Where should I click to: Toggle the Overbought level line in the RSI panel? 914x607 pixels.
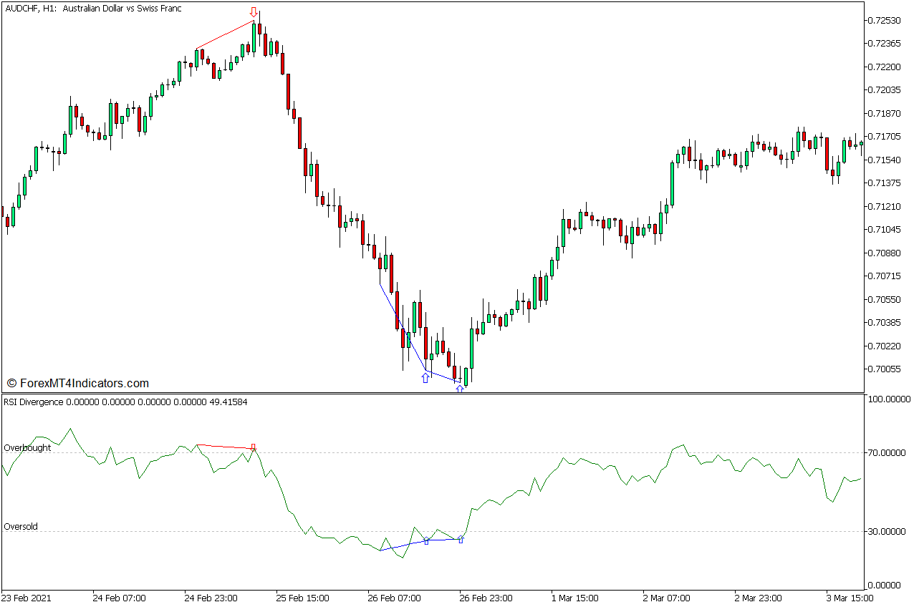coord(27,447)
